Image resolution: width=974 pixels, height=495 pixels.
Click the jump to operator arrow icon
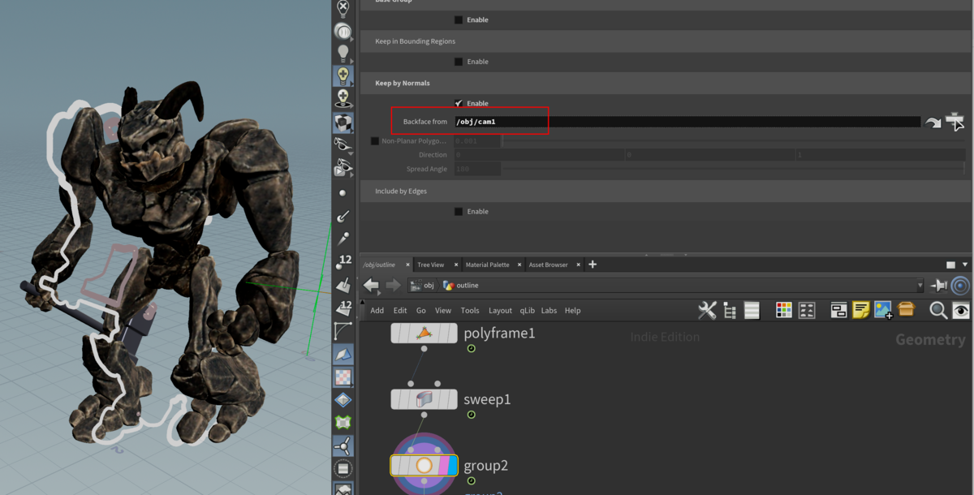coord(933,123)
